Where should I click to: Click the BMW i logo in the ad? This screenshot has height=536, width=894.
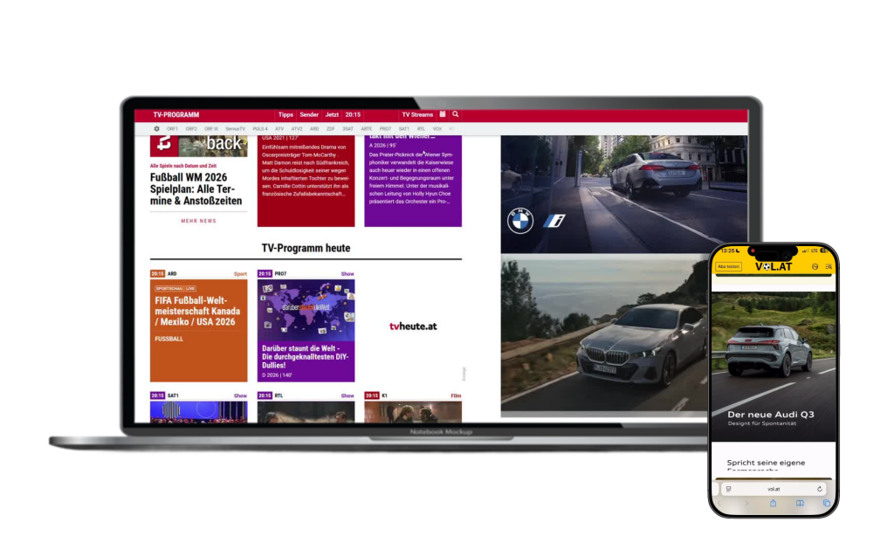click(554, 221)
